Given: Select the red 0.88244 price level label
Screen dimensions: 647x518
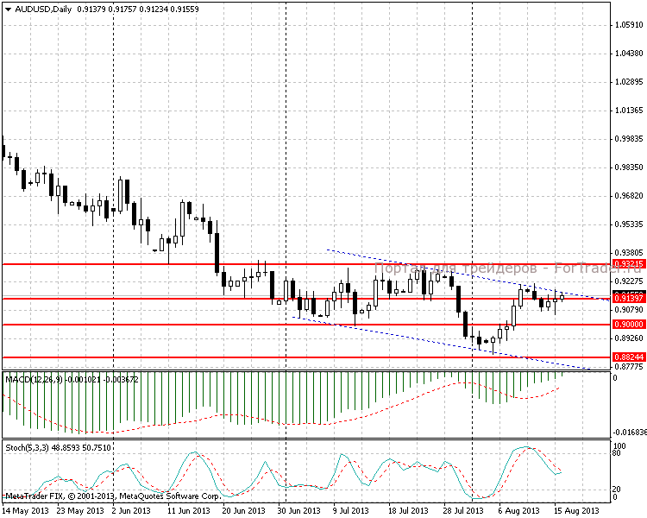Looking at the screenshot, I should tap(629, 357).
